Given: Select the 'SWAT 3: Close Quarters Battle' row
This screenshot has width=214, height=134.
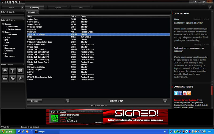Looking at the screenshot, I should pos(98,77).
